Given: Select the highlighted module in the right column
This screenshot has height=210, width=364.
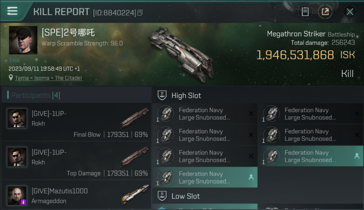Looking at the screenshot, I should pyautogui.click(x=310, y=156).
